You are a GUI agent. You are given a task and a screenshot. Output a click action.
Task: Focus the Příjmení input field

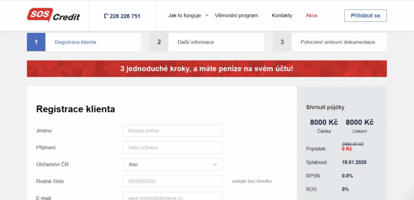pyautogui.click(x=172, y=148)
